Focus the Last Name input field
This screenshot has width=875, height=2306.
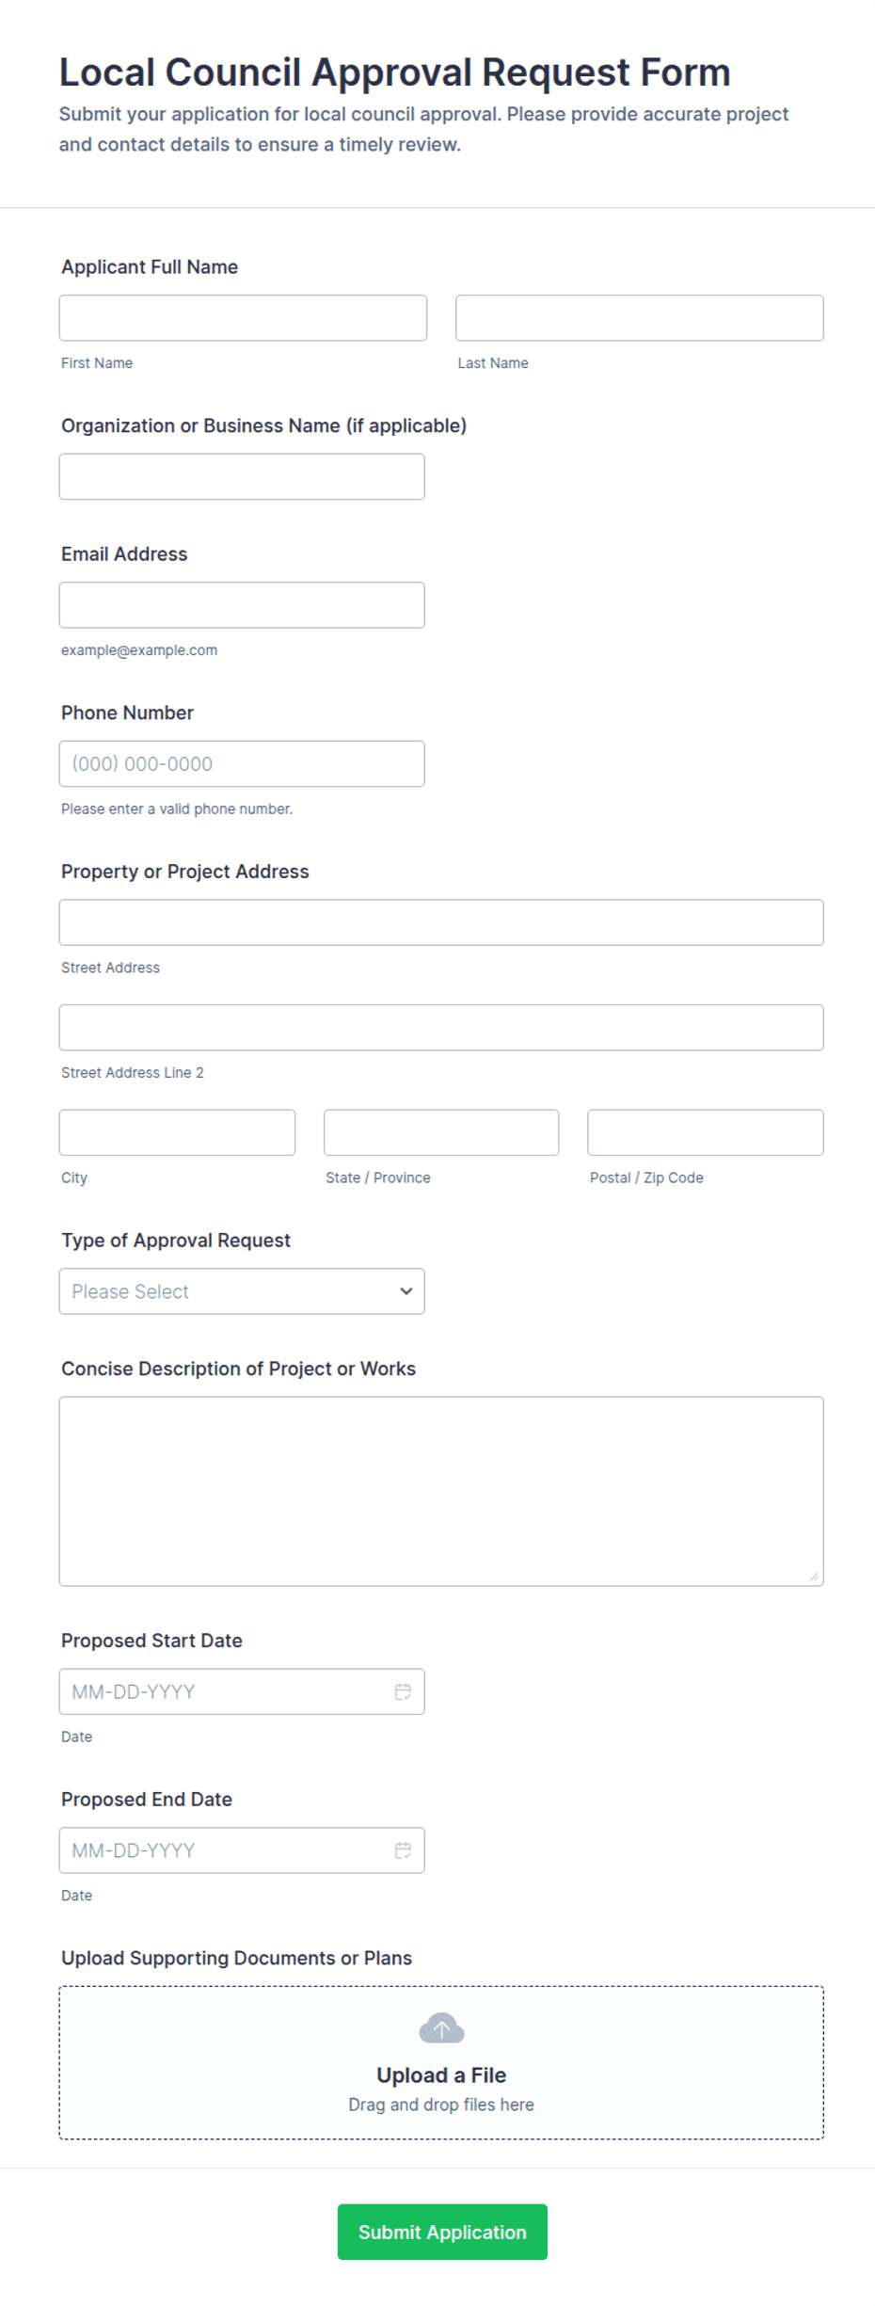coord(640,318)
